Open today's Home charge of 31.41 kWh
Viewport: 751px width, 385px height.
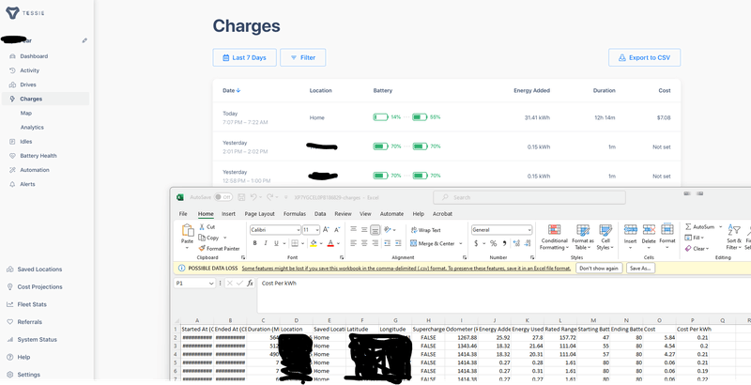(447, 117)
